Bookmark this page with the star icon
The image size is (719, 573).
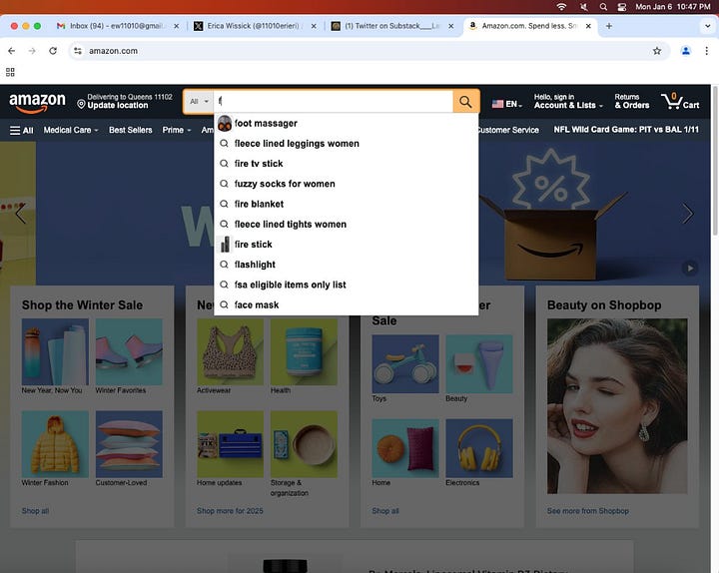tap(657, 51)
